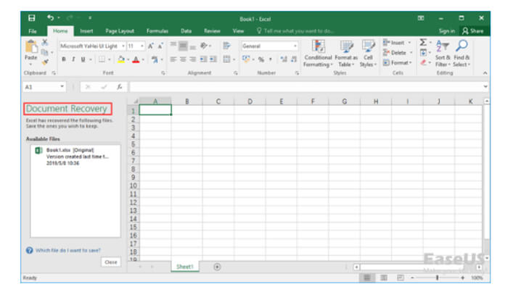Screen dimensions: 508x287
Task: Click the Tell me search box
Action: [295, 31]
